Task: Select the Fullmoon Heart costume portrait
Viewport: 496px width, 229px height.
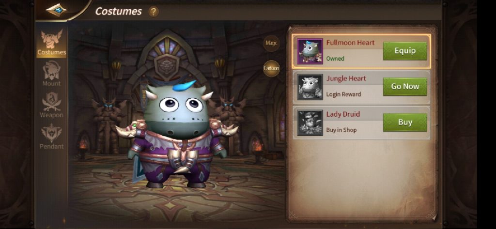Action: coord(310,51)
